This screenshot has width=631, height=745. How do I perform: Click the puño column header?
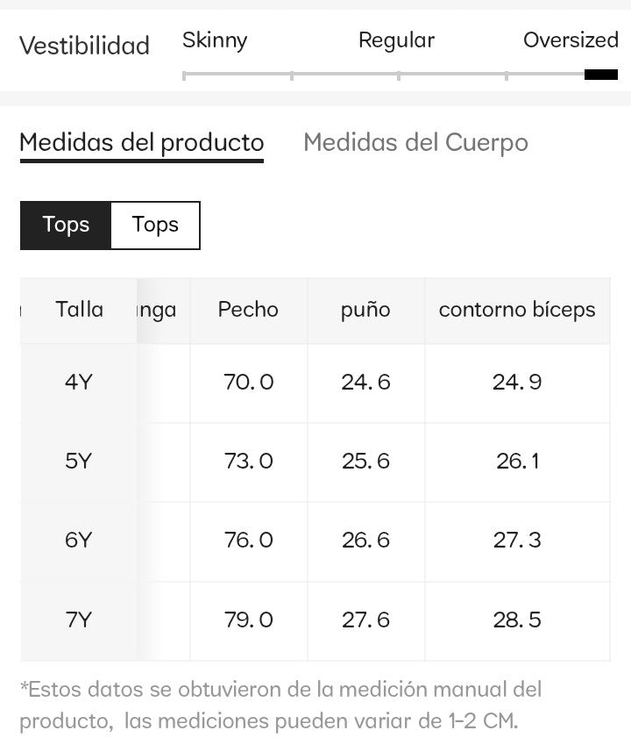tap(365, 310)
